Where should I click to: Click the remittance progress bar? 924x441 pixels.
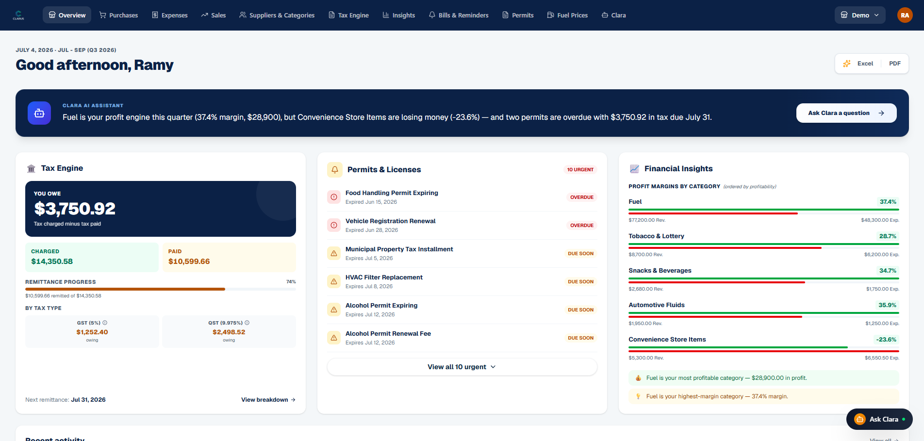[161, 289]
